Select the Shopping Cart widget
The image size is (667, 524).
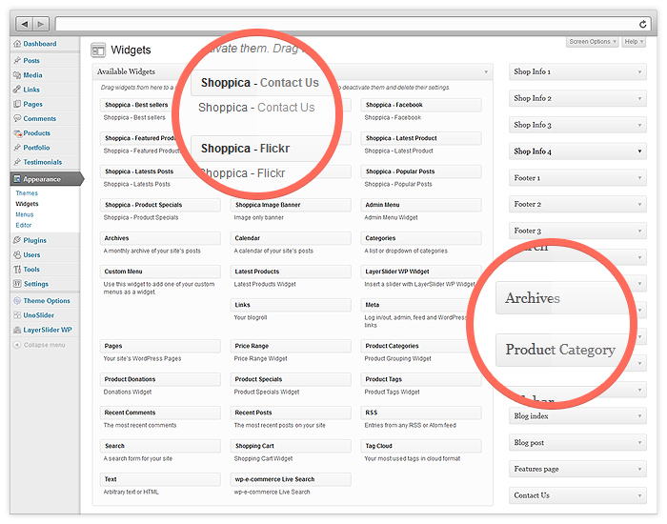291,446
